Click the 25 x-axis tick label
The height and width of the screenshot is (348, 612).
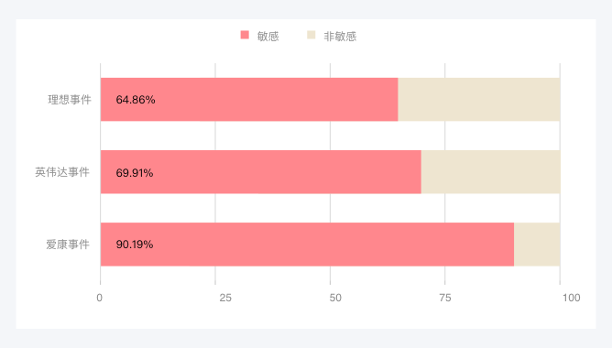[225, 298]
